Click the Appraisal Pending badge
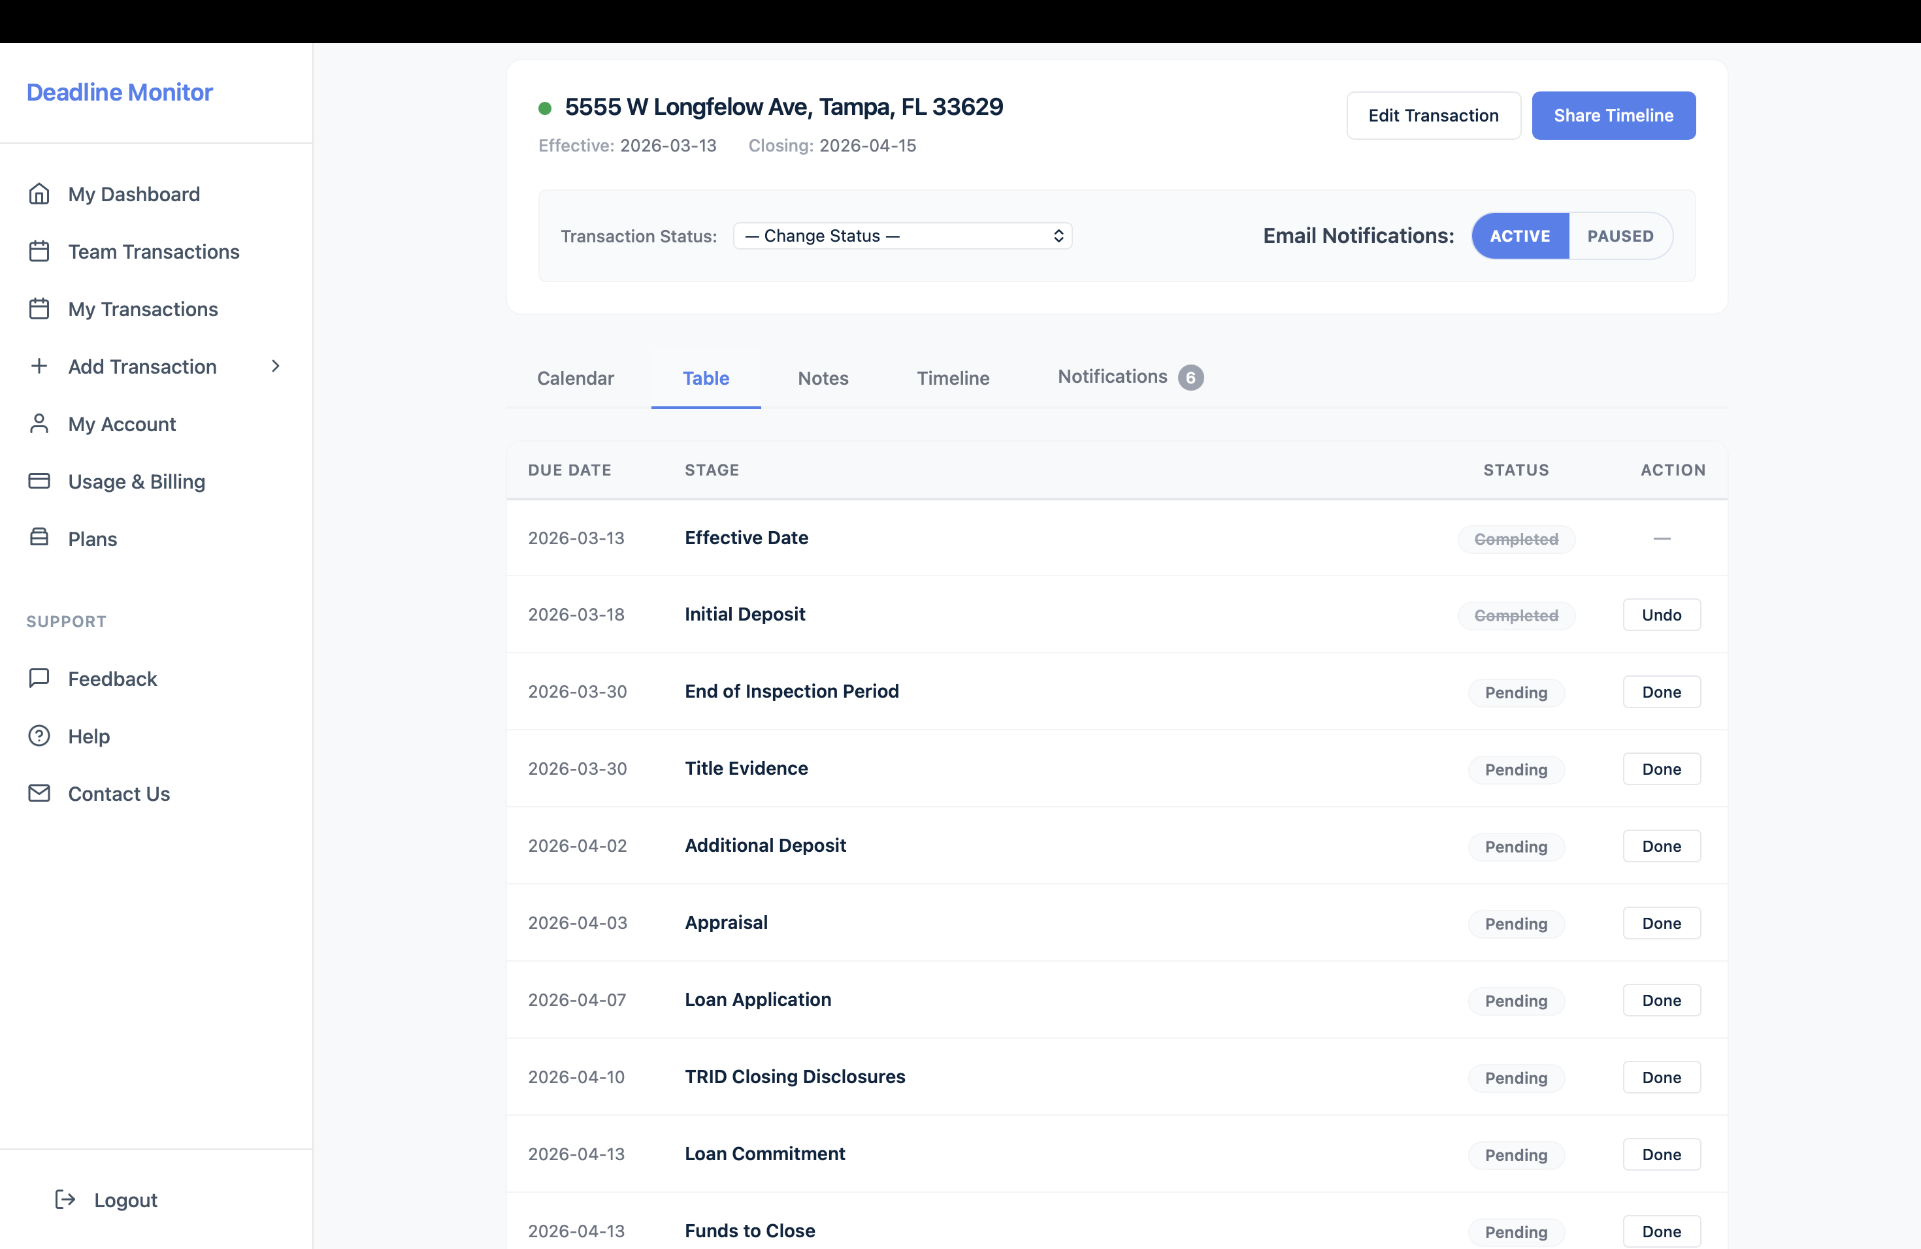The image size is (1921, 1249). click(1516, 924)
